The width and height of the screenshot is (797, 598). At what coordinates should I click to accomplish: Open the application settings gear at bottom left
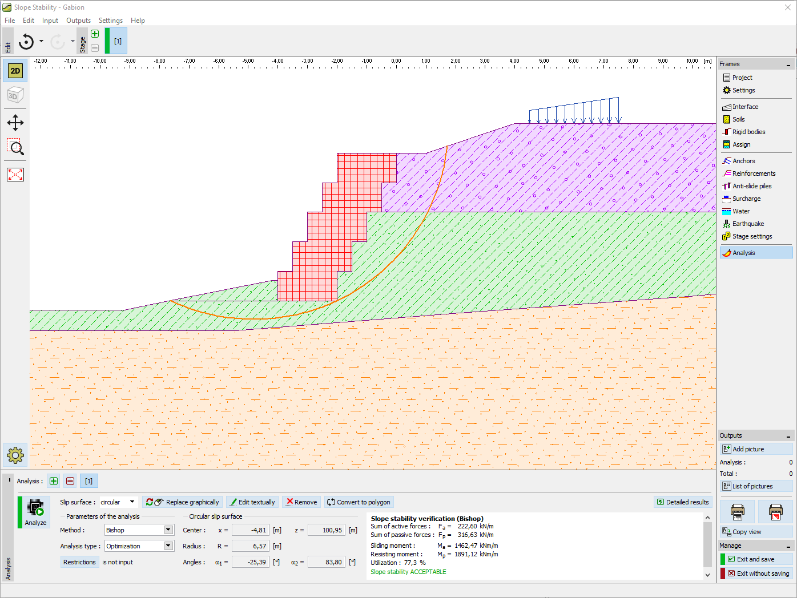point(15,455)
